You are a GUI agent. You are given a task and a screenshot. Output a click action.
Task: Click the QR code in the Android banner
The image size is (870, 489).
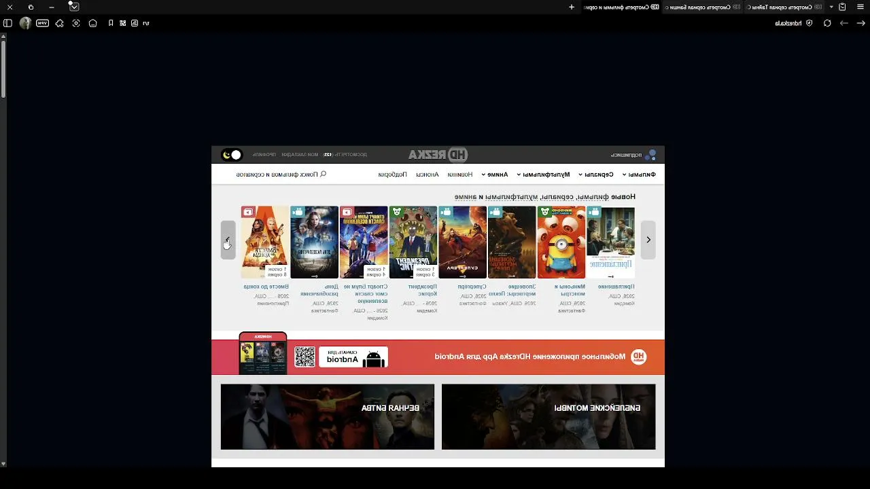tap(305, 357)
